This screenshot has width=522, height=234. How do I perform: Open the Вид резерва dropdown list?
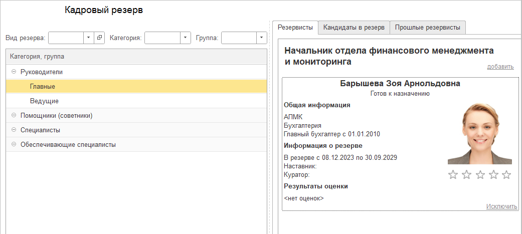[89, 38]
